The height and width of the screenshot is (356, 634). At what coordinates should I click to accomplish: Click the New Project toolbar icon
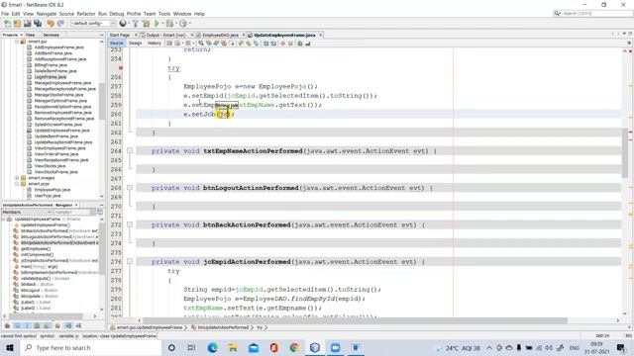[17, 24]
